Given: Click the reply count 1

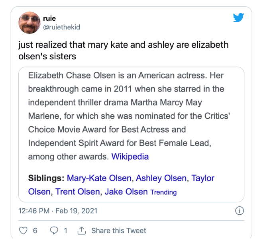Looking at the screenshot, I should (65, 230).
